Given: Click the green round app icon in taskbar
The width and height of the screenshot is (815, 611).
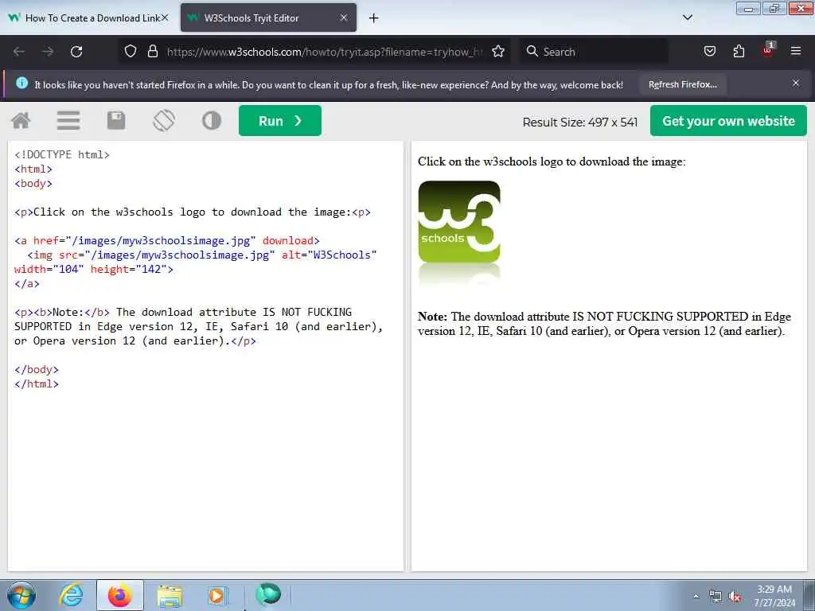Looking at the screenshot, I should tap(268, 593).
